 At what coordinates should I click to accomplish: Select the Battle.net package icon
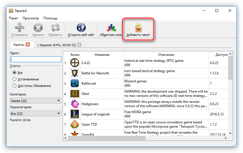pyautogui.click(x=75, y=83)
